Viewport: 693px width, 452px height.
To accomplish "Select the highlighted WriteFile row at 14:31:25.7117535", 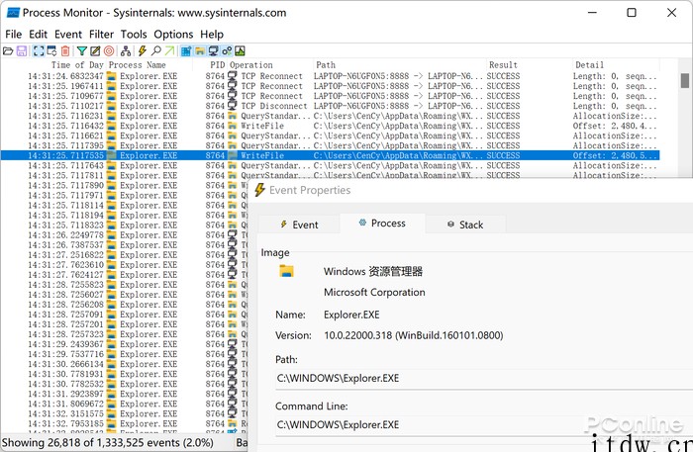I will point(330,155).
